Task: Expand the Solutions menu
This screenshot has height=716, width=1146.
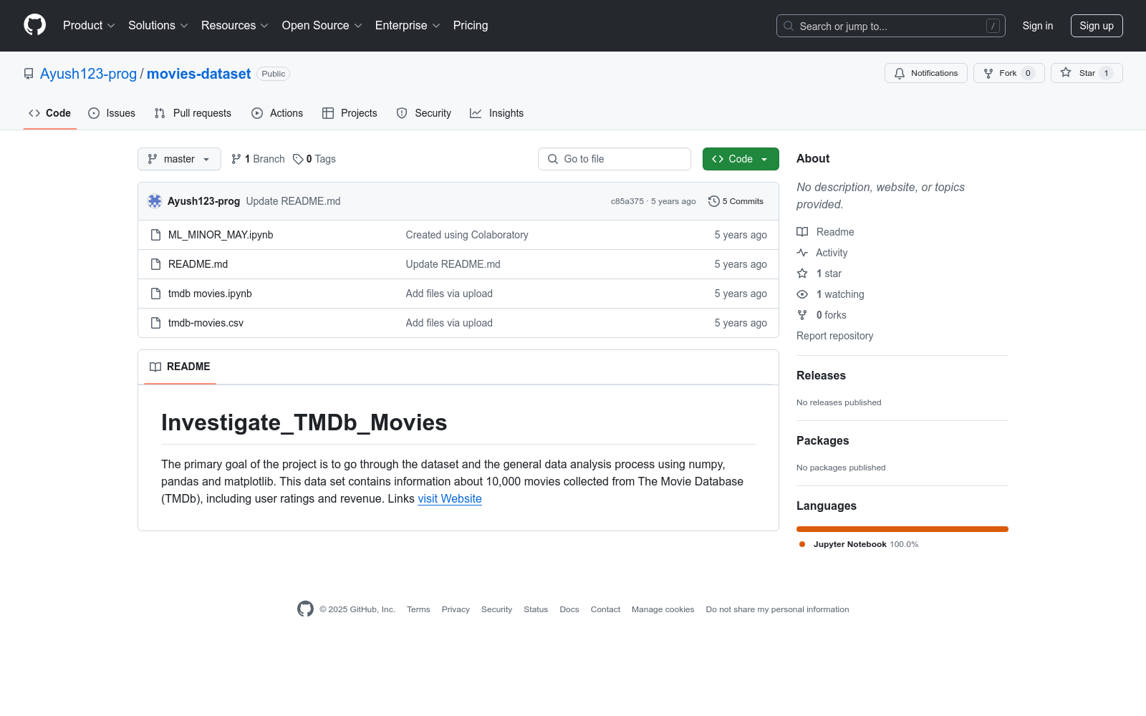Action: click(x=158, y=26)
